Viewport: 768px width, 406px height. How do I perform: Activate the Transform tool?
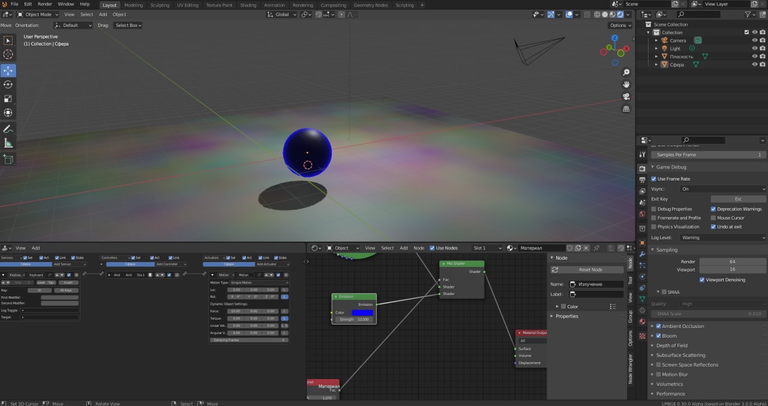[8, 112]
